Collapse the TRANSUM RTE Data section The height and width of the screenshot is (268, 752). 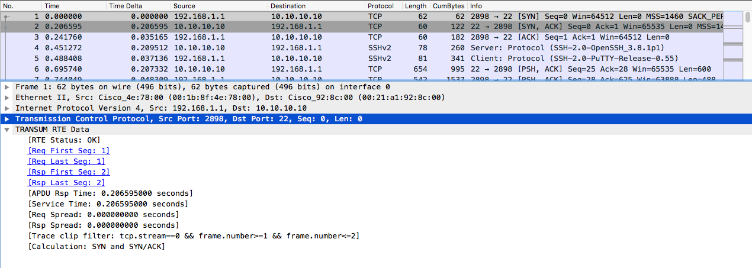pyautogui.click(x=7, y=130)
